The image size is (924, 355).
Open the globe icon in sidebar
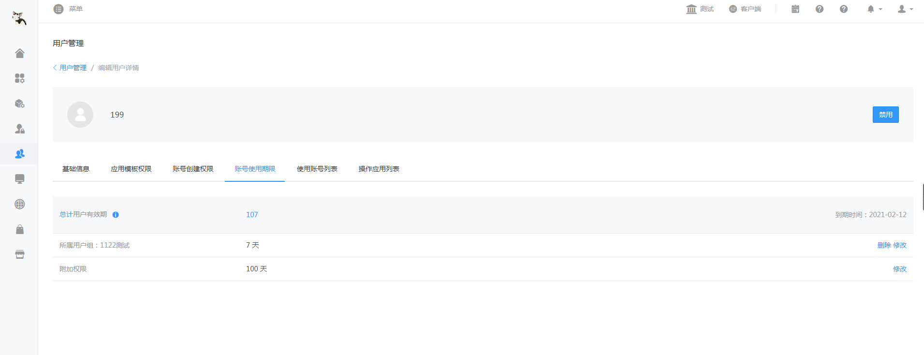[x=19, y=204]
